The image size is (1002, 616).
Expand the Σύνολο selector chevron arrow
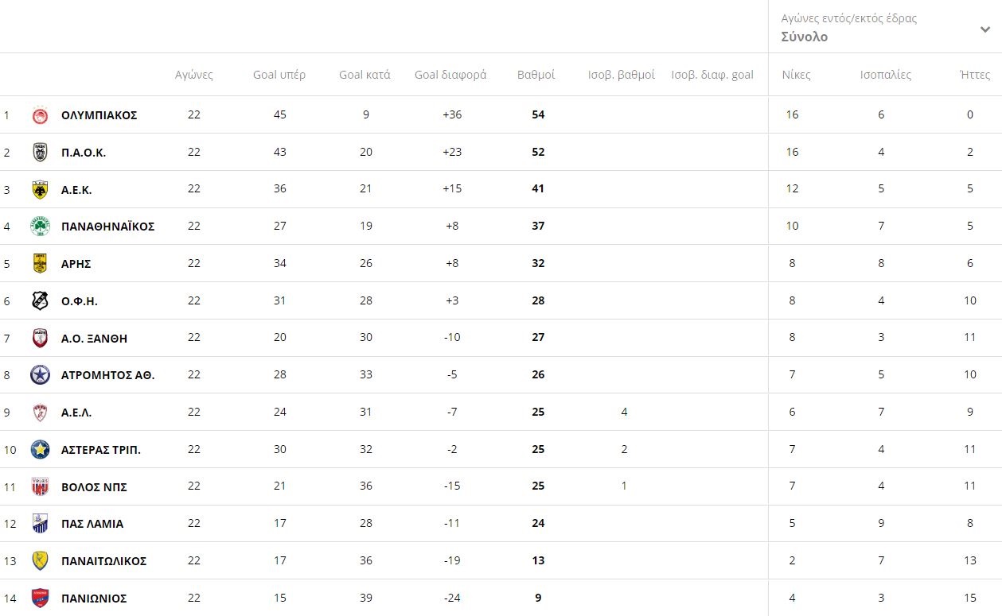click(985, 29)
